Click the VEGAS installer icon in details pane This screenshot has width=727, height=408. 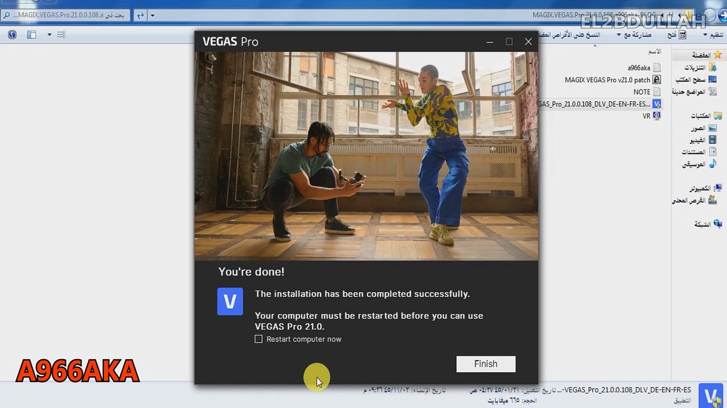click(710, 395)
